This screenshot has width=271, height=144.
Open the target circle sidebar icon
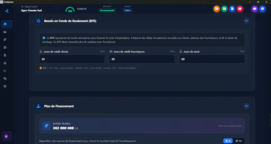5,86
